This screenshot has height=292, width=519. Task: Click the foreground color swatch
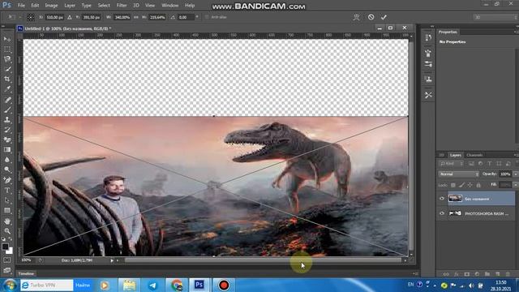click(5, 247)
